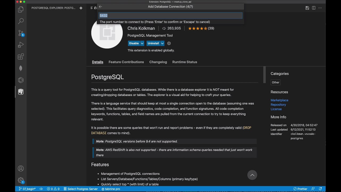Open Run and Debug view
Screen dimensions: 341x192
21,45
